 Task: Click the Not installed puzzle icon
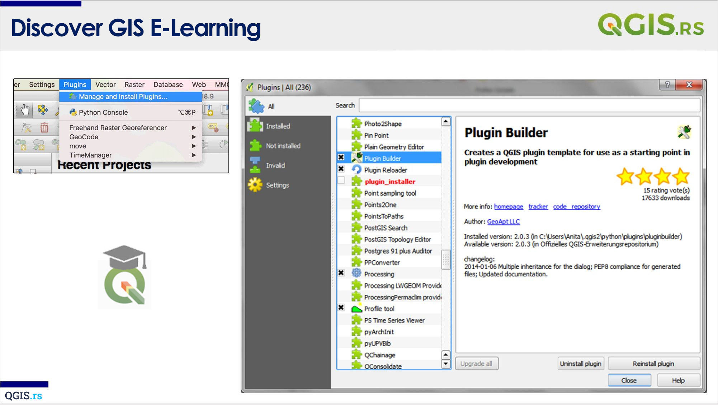255,145
